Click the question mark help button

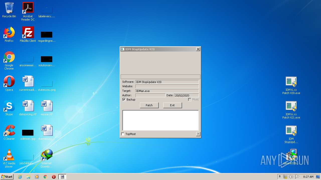click(x=198, y=134)
